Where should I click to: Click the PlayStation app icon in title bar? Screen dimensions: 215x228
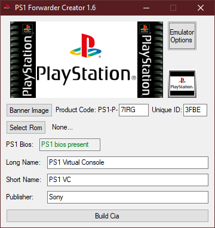[x=8, y=8]
